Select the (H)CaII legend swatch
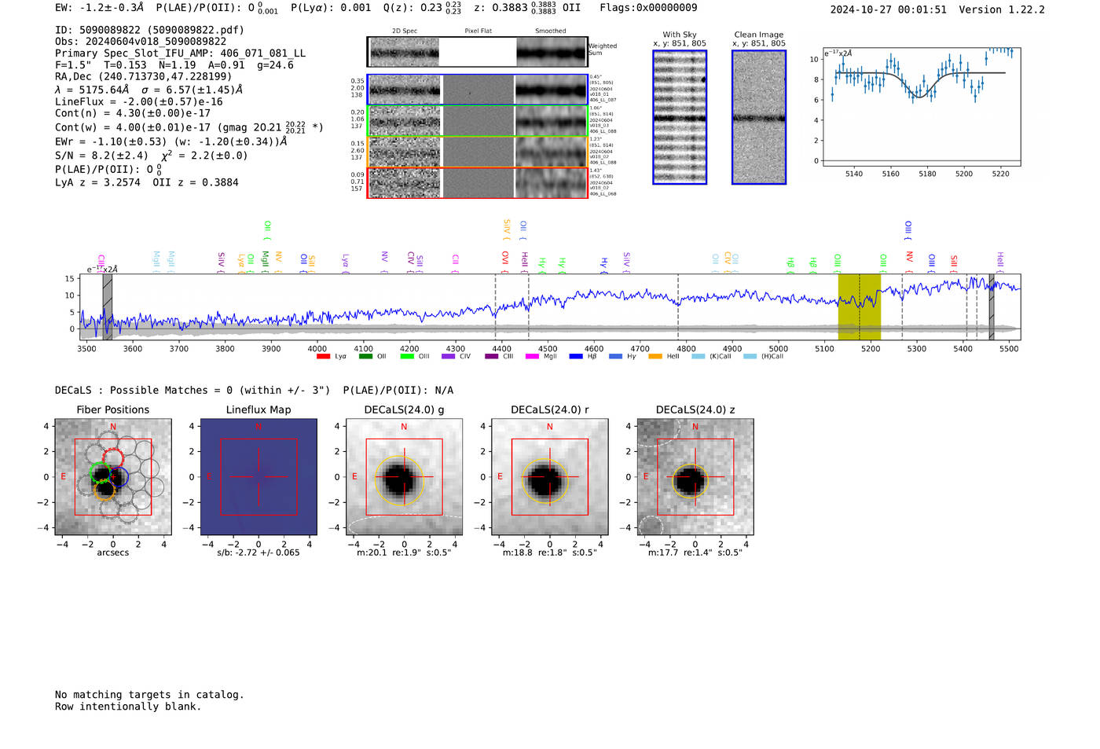 pyautogui.click(x=750, y=357)
